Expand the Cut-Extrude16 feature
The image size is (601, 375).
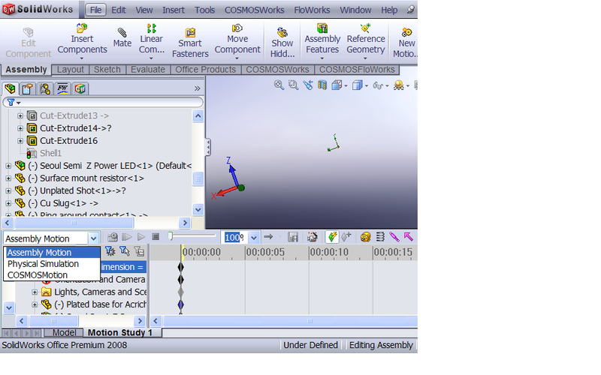tap(20, 141)
